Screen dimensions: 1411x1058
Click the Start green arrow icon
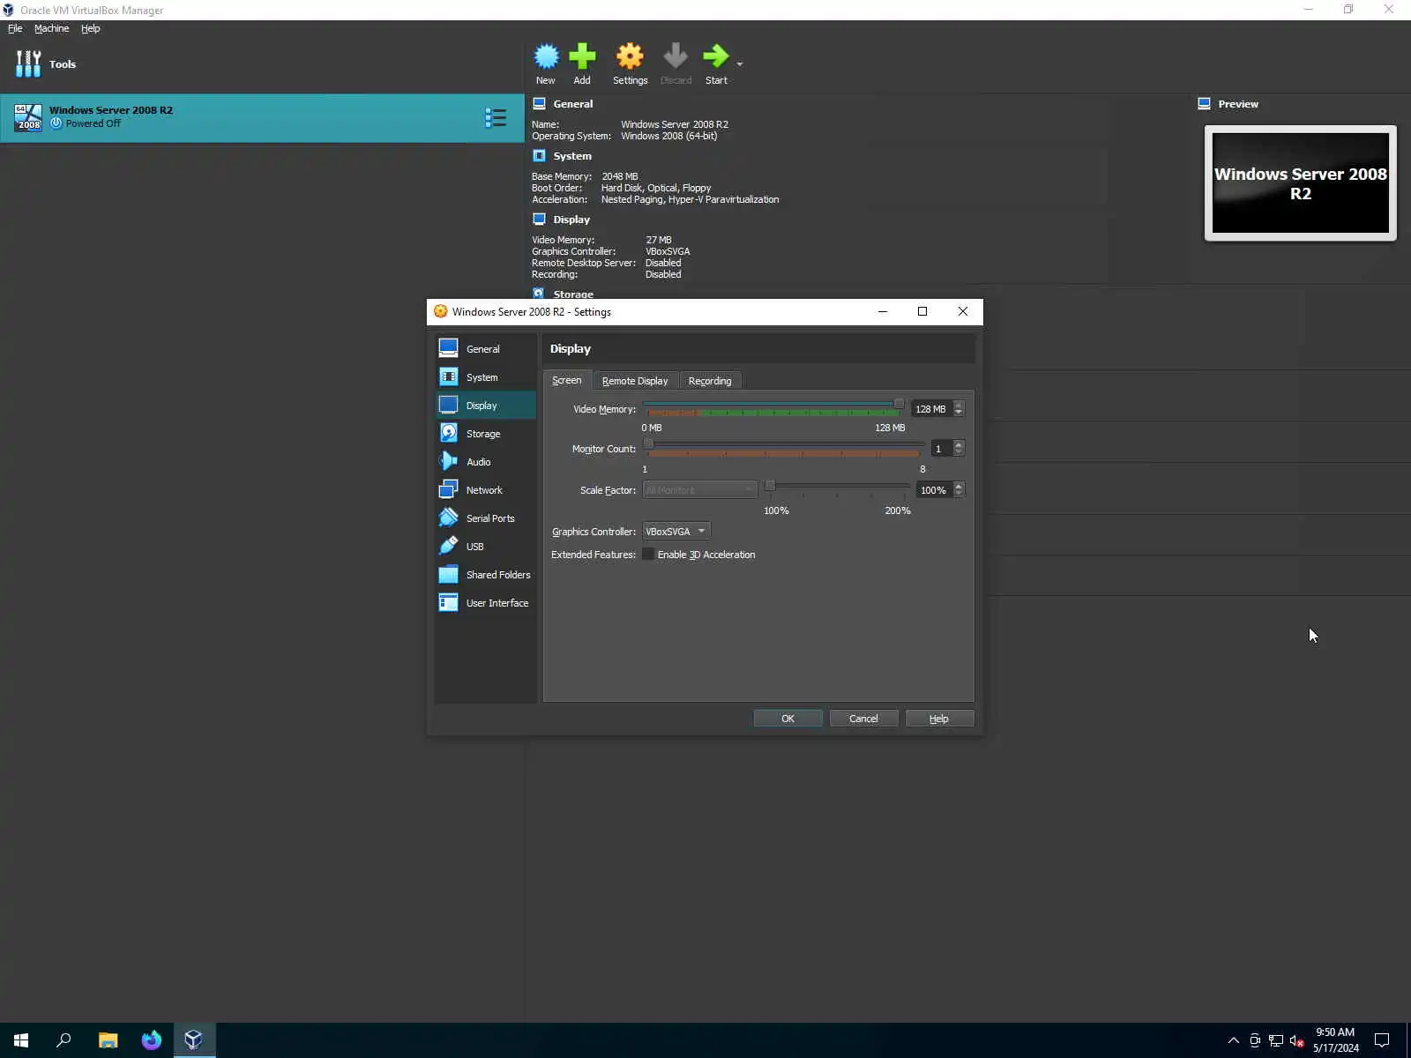(x=715, y=57)
